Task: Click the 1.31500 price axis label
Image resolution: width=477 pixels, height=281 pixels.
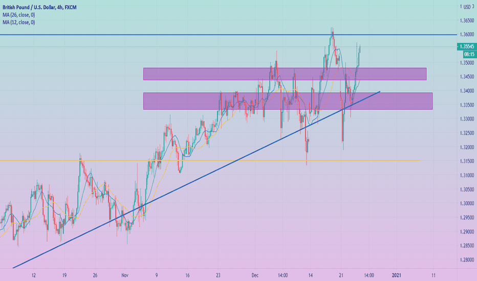Action: 467,161
